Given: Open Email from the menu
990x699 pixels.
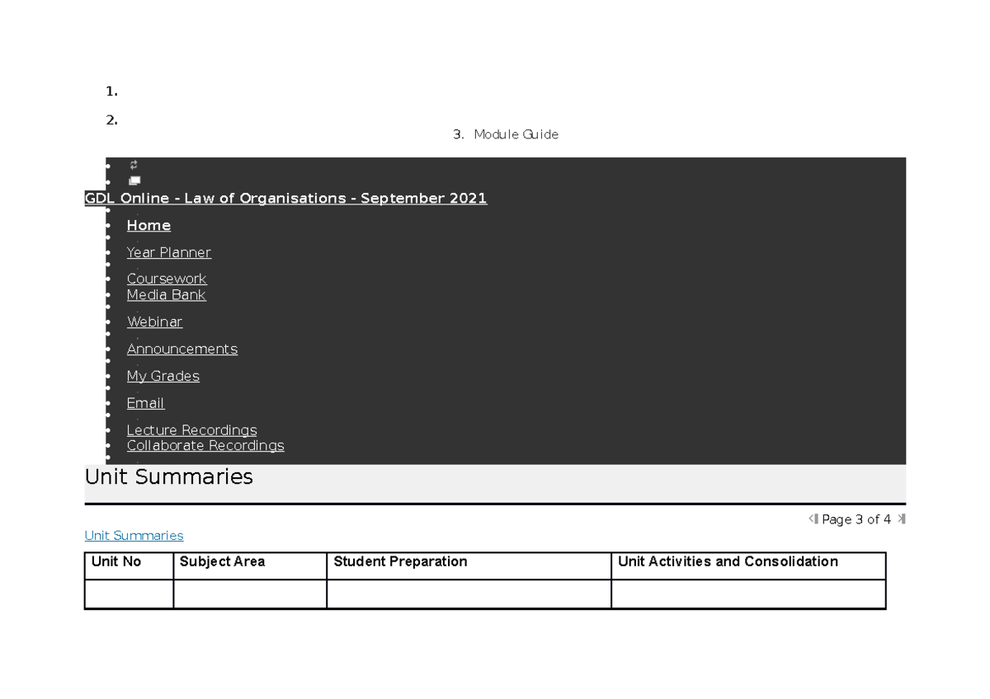Looking at the screenshot, I should [x=145, y=403].
